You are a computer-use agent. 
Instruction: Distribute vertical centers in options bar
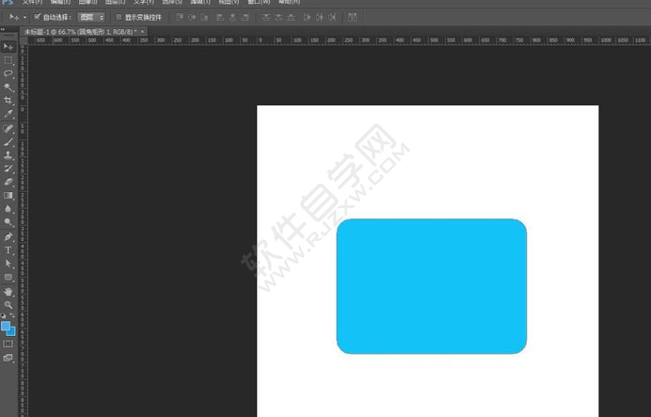[278, 17]
